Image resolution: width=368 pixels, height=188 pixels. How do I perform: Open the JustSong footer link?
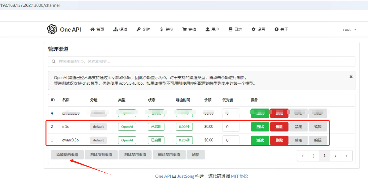186,176
